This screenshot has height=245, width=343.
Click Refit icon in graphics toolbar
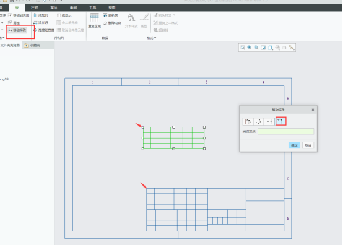point(242,48)
